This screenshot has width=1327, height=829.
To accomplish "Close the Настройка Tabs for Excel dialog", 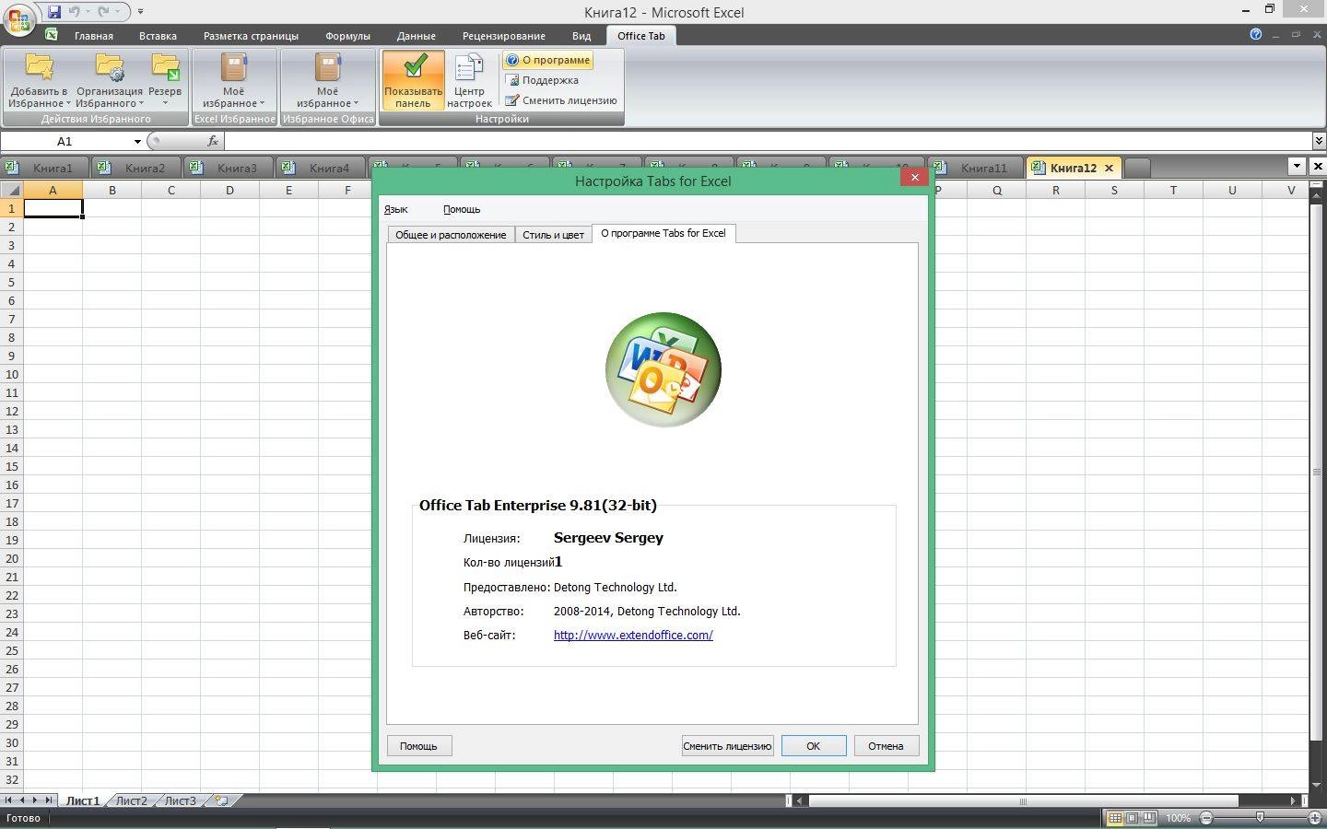I will 914,177.
